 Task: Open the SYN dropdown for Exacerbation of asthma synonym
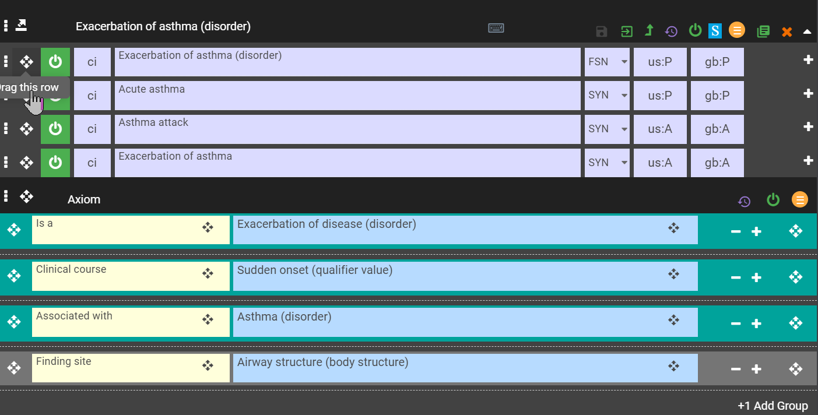[607, 163]
